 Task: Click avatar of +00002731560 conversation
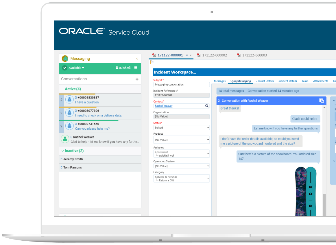click(x=69, y=126)
